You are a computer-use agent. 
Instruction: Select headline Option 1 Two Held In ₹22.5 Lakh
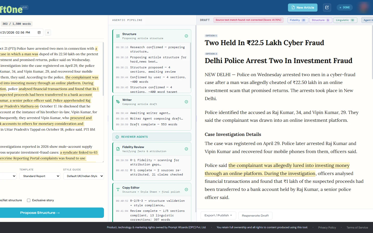pyautogui.click(x=264, y=43)
